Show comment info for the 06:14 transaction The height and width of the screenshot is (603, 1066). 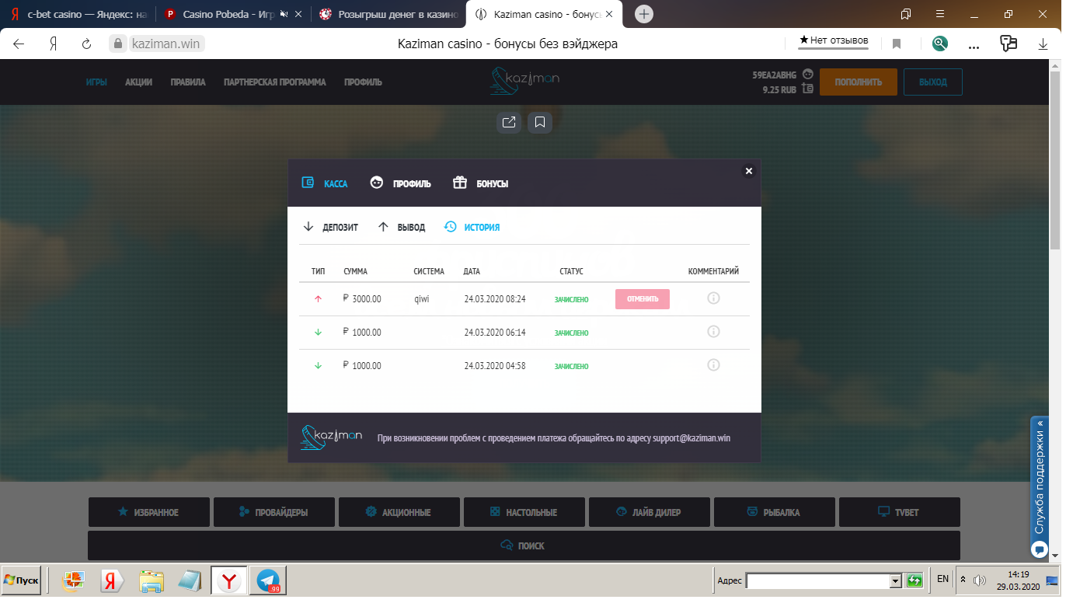coord(713,332)
